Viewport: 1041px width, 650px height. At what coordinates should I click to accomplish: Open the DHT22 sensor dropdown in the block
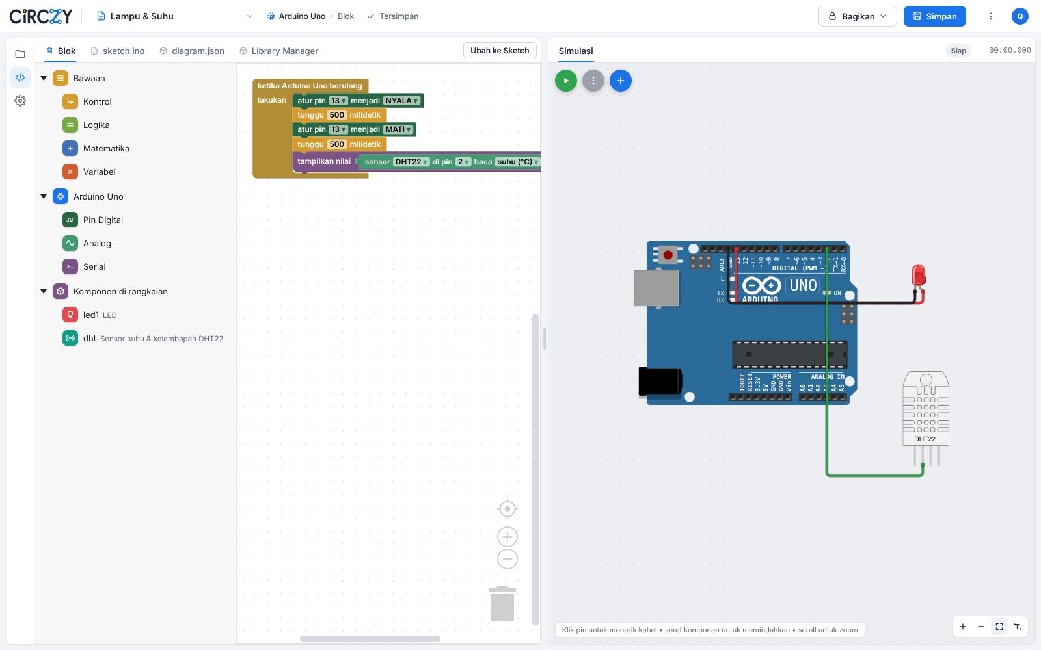[x=411, y=162]
